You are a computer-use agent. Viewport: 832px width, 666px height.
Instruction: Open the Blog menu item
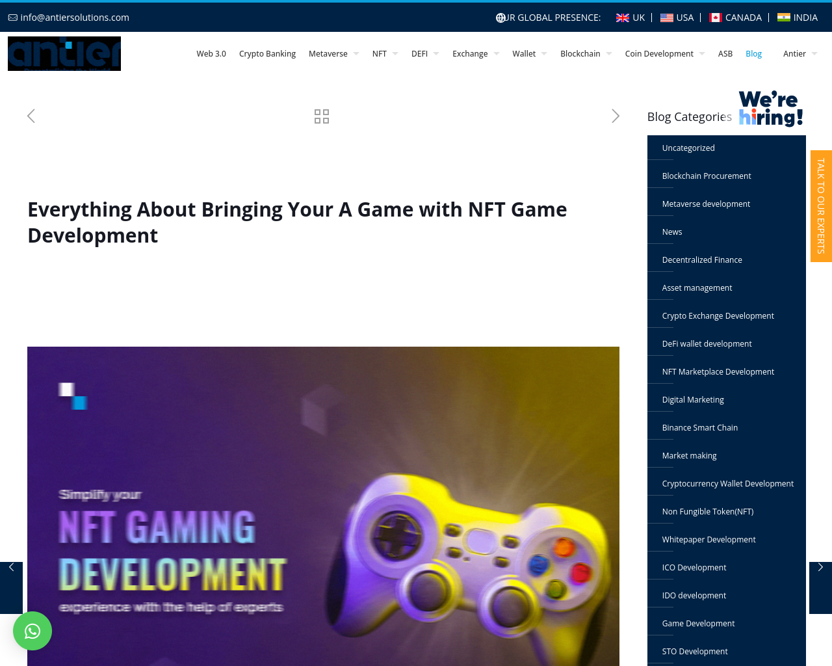(753, 54)
